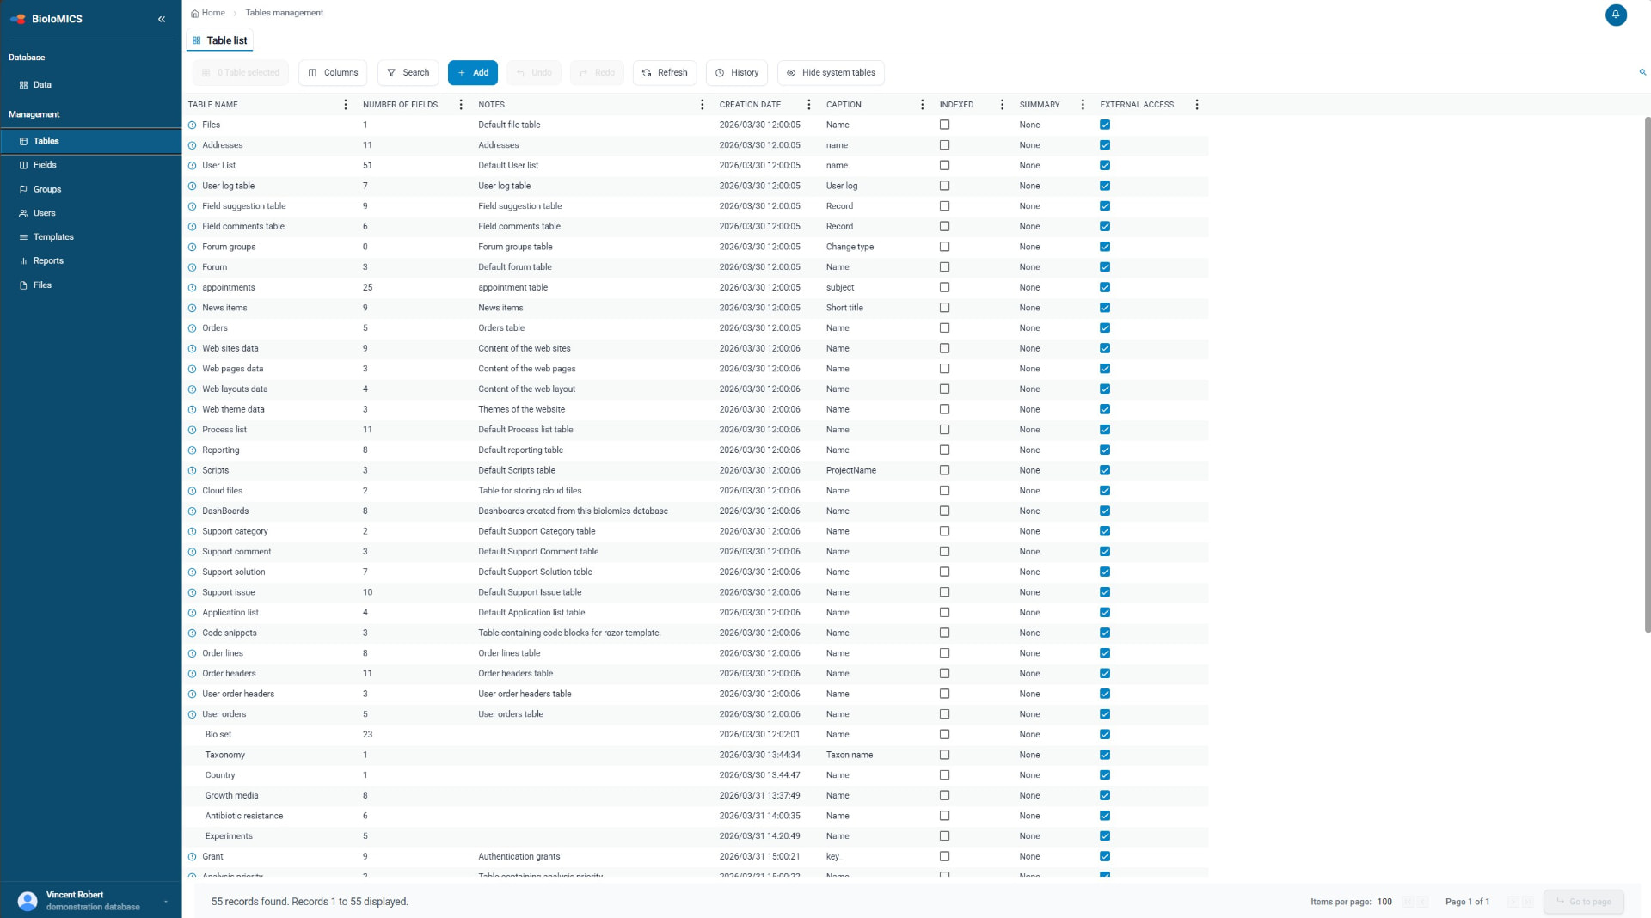
Task: Open the Columns chooser
Action: (333, 73)
